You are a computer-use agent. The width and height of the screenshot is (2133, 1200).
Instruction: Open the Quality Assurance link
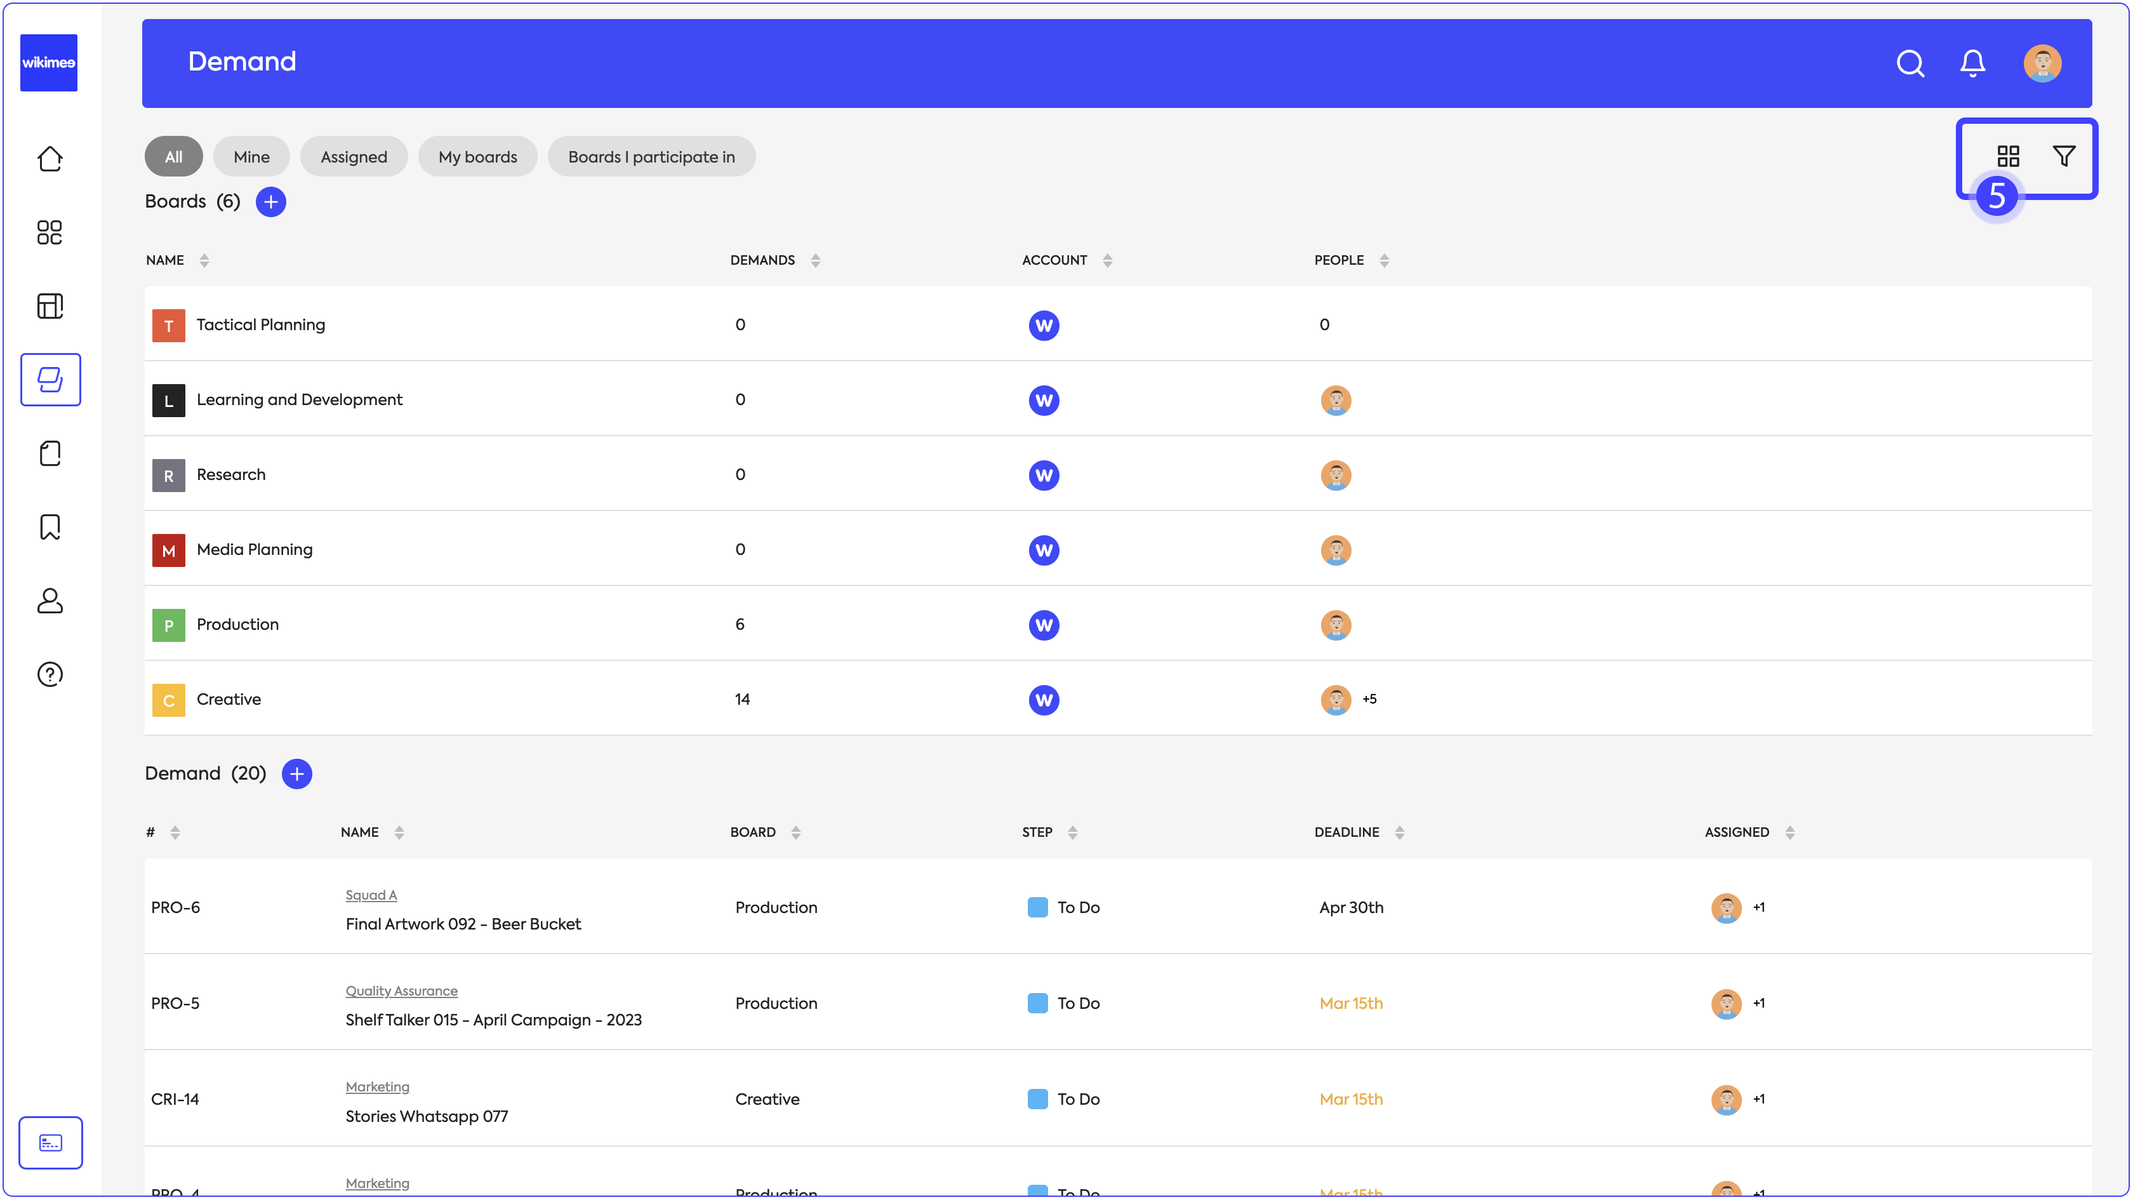[x=401, y=991]
